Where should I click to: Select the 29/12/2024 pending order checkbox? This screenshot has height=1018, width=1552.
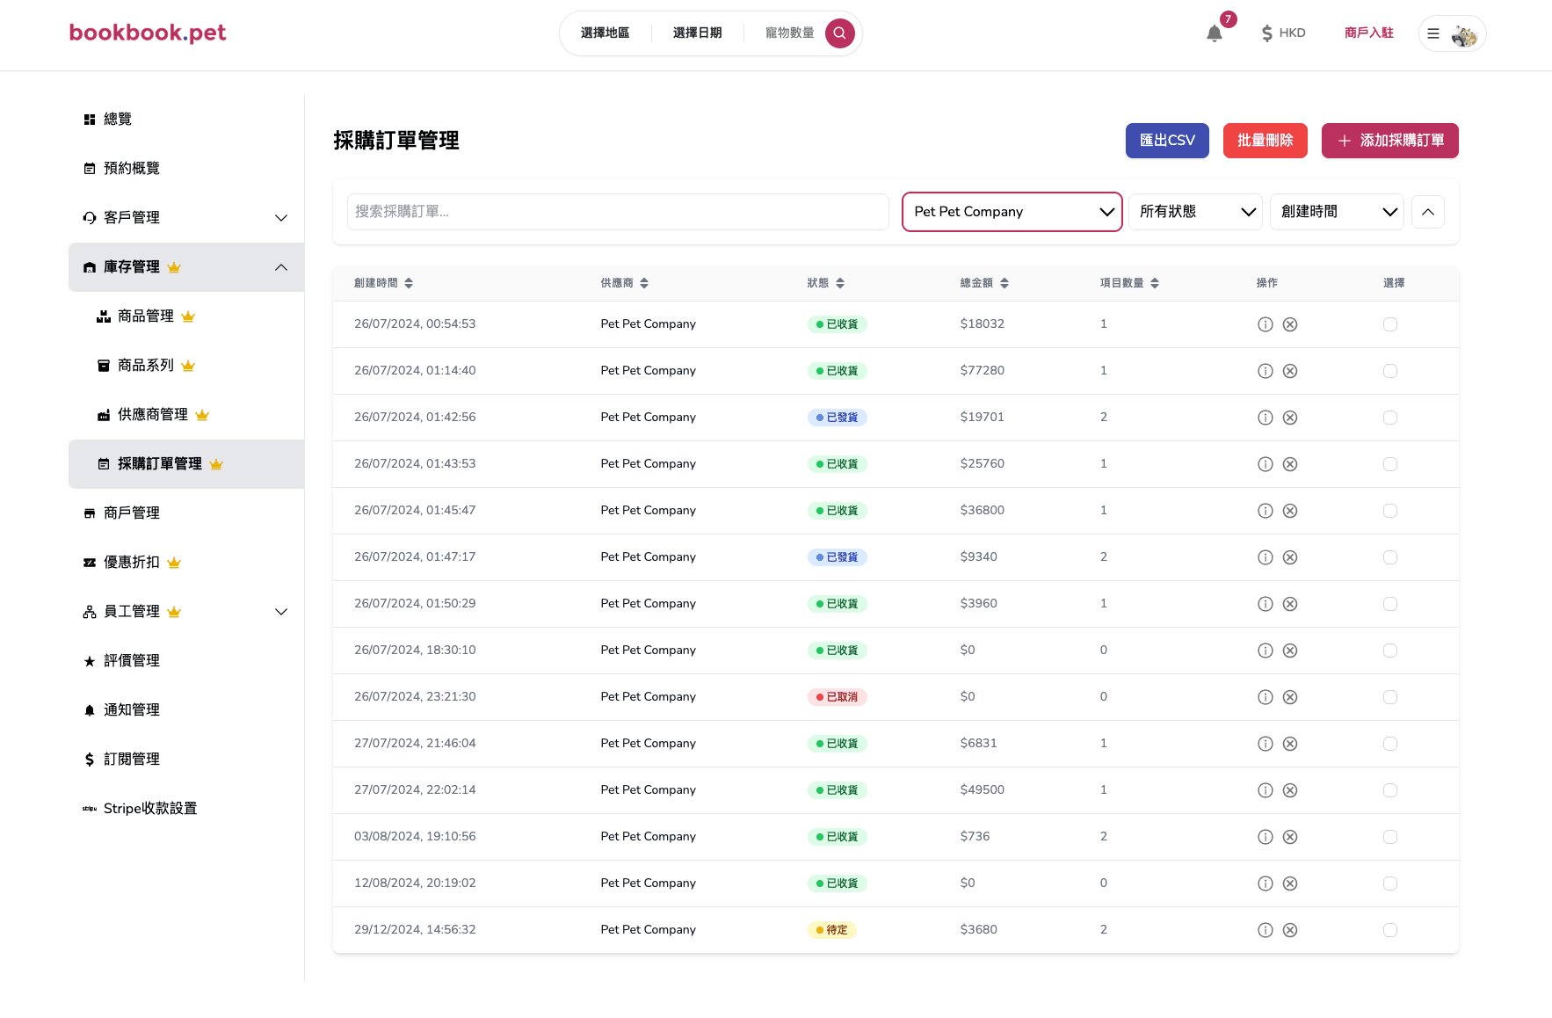pos(1390,930)
